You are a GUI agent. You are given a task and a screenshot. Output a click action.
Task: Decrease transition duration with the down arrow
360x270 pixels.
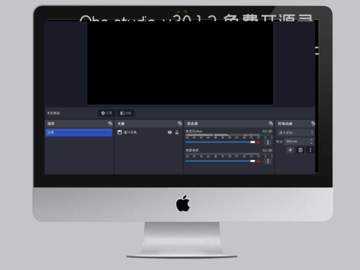coord(311,143)
